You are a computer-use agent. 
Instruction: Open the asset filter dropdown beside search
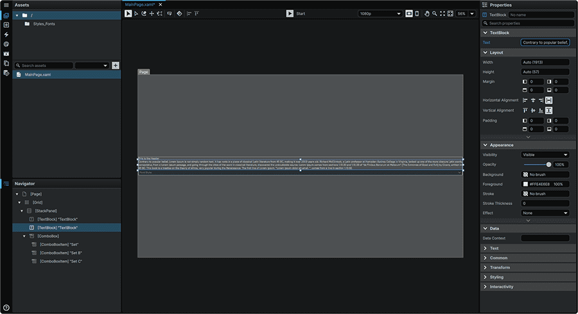point(92,65)
